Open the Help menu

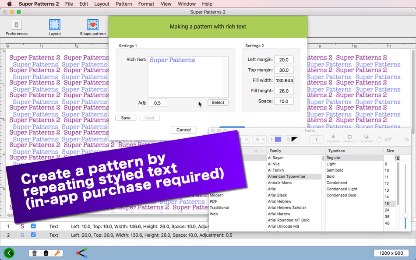(x=207, y=4)
